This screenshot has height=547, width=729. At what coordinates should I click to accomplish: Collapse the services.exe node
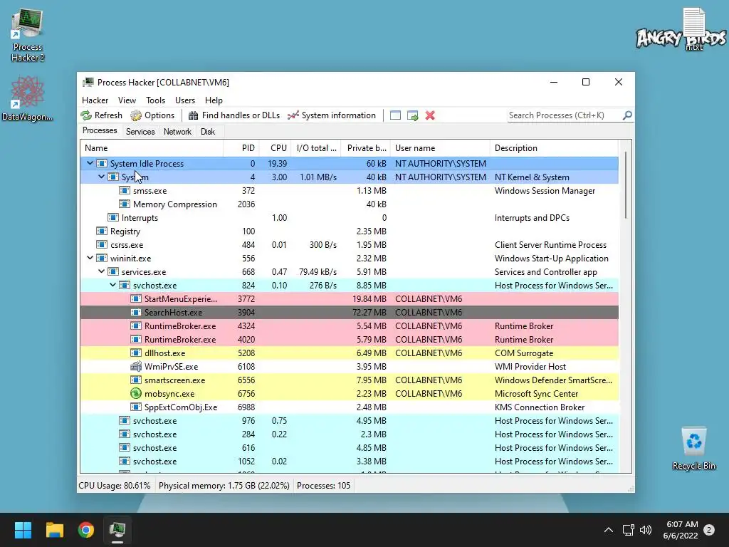coord(101,271)
